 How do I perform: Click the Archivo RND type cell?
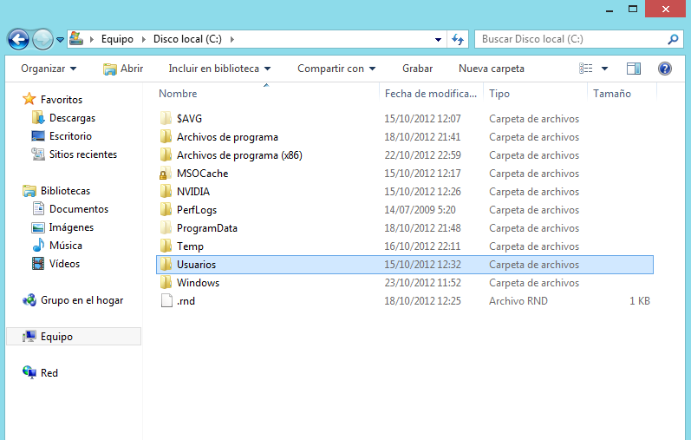[x=518, y=301]
